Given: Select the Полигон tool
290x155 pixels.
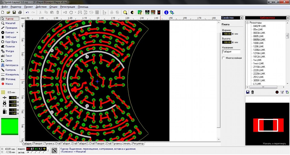Looking at the screenshot, I should [10, 47].
